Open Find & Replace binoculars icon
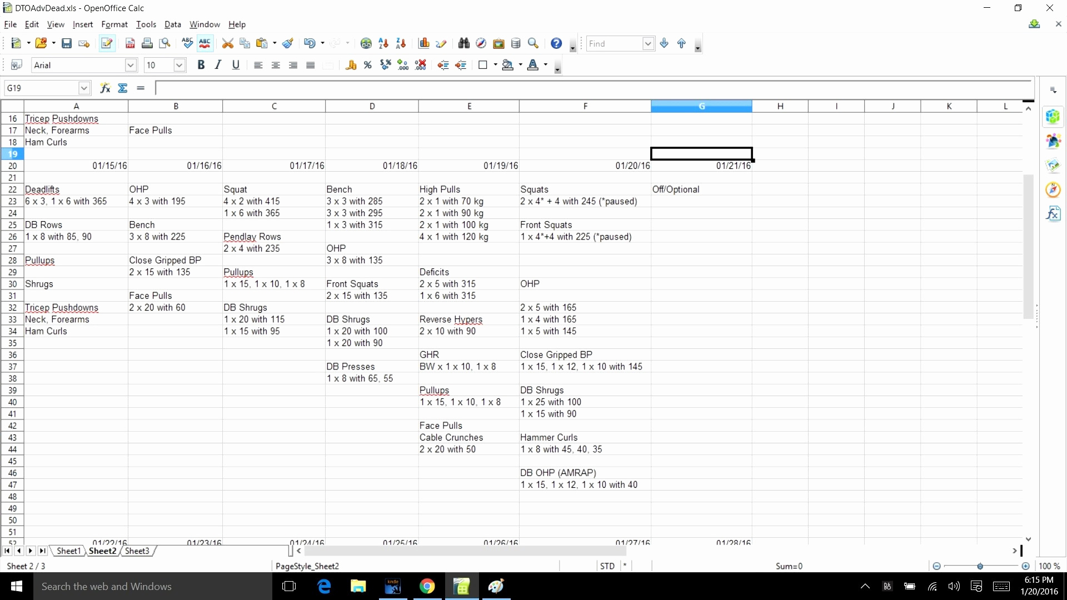Screen dimensions: 1067x600 (x=464, y=43)
